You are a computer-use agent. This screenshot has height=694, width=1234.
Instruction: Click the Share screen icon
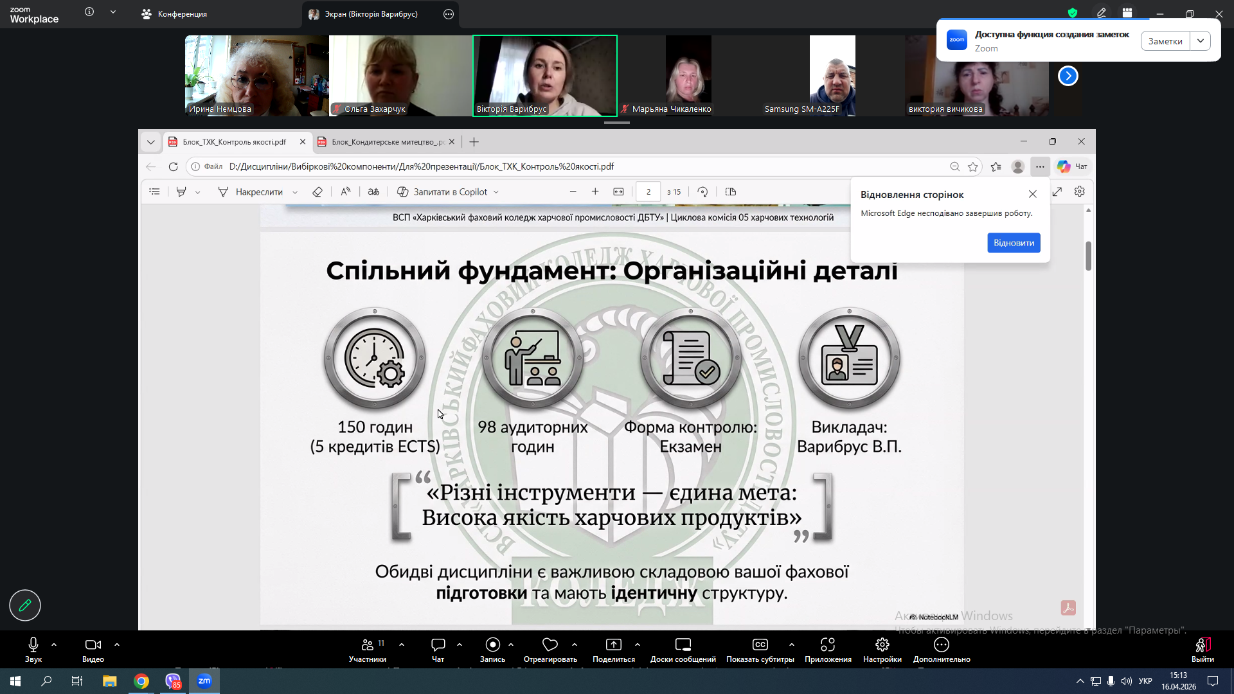613,645
